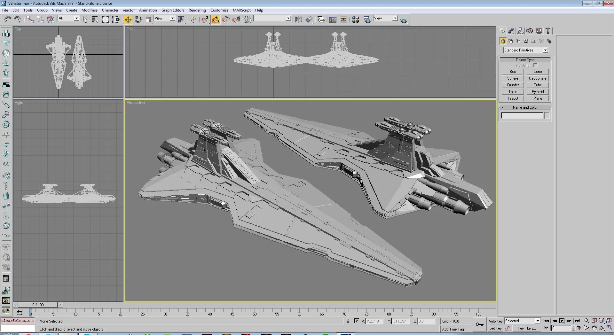614x335 pixels.
Task: Select the Systems category icon
Action: click(549, 41)
